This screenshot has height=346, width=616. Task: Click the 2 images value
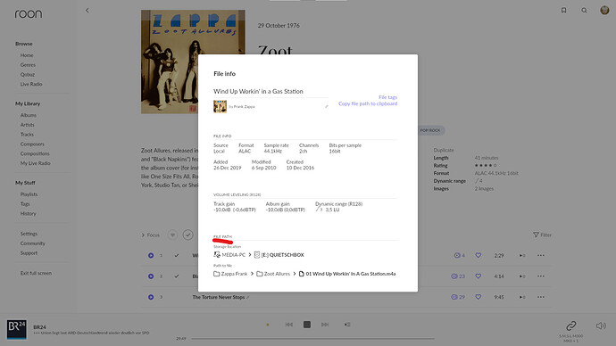pyautogui.click(x=484, y=189)
